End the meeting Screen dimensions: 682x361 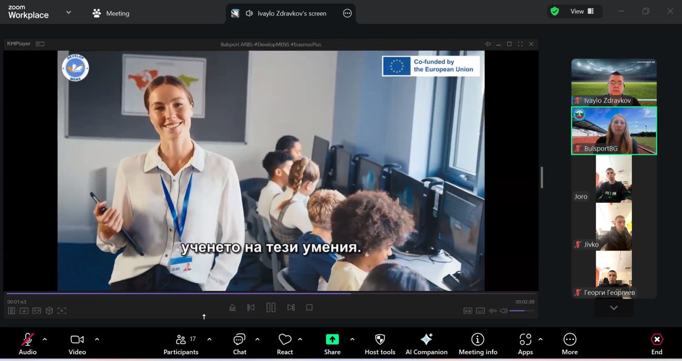pyautogui.click(x=657, y=343)
